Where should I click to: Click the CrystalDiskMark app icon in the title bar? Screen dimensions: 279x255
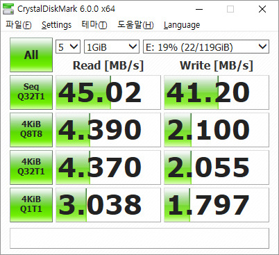[x=8, y=9]
